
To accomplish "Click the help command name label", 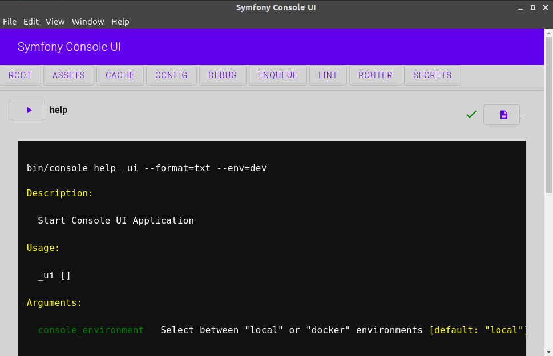I will pyautogui.click(x=59, y=110).
